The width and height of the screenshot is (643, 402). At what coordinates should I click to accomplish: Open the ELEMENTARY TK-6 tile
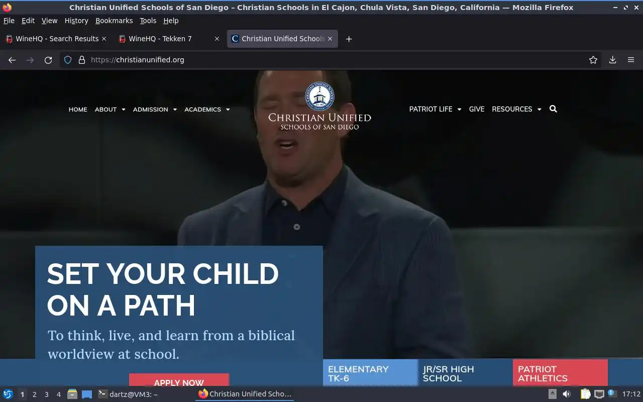click(x=370, y=373)
